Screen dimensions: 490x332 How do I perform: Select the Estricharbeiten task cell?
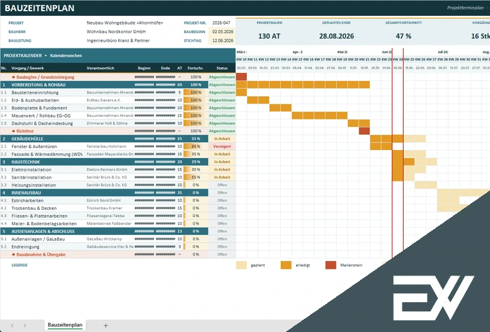[x=27, y=201]
